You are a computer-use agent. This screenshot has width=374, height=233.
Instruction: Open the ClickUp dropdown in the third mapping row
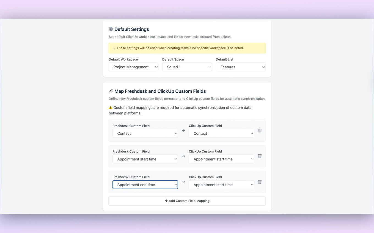(221, 184)
